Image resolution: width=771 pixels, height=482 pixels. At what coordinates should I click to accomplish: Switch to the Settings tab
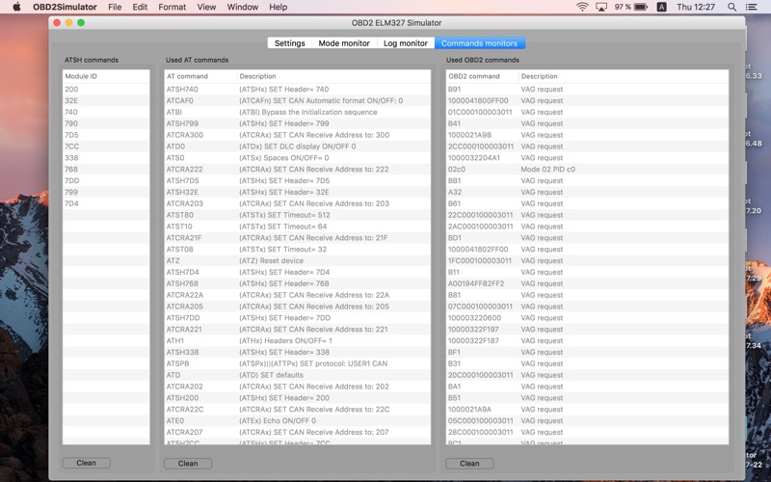(x=290, y=43)
